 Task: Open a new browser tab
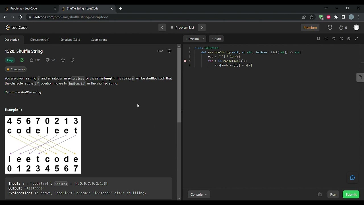[121, 9]
